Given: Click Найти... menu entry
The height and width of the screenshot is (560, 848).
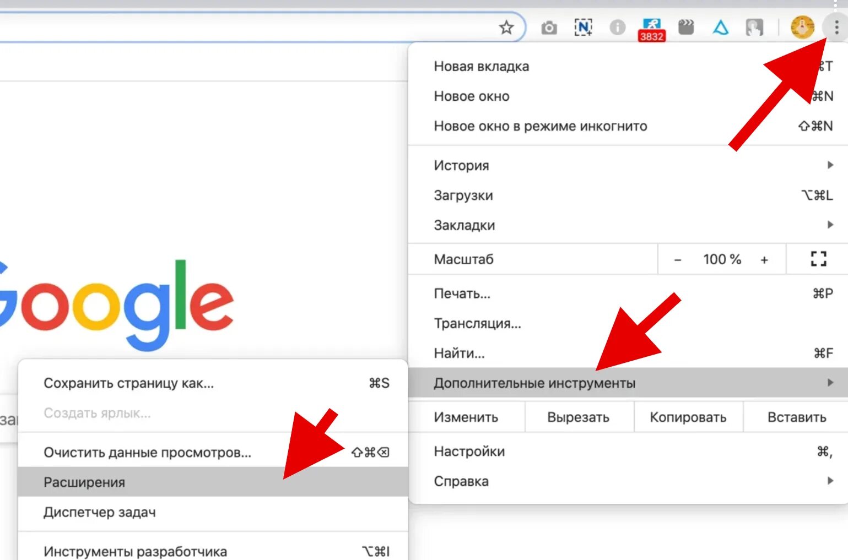Looking at the screenshot, I should (x=628, y=353).
